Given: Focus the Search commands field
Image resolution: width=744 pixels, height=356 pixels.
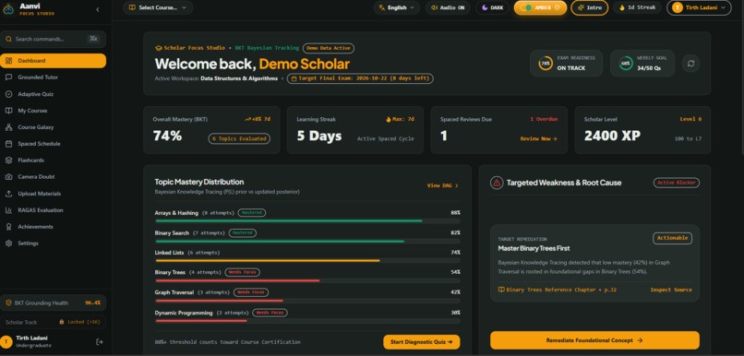Looking at the screenshot, I should 54,40.
